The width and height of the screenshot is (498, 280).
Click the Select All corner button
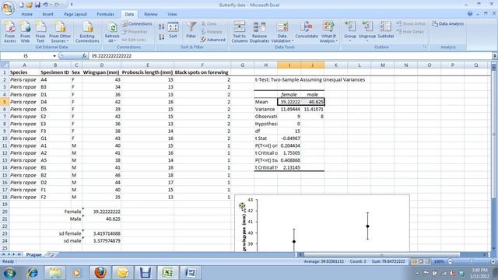[x=5, y=65]
